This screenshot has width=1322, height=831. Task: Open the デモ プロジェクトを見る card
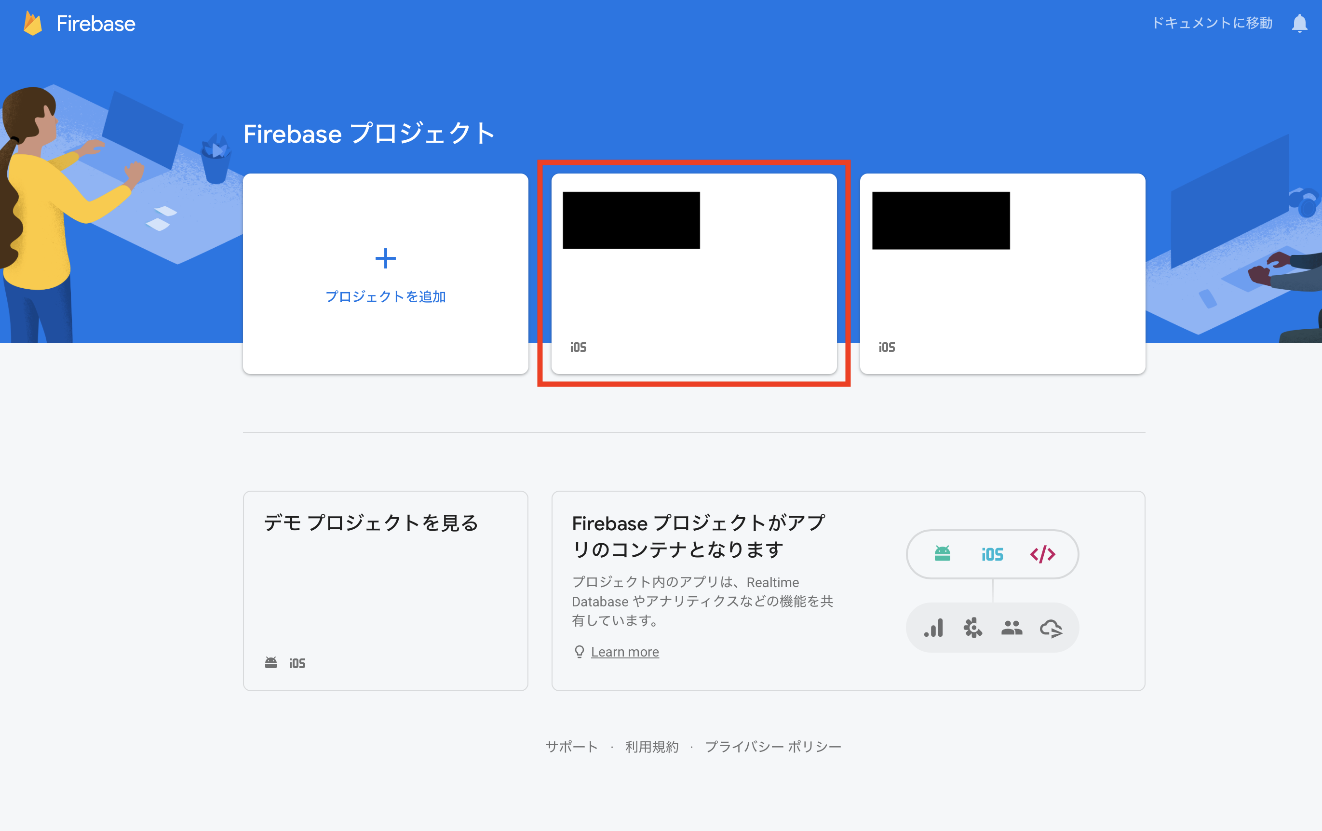[x=385, y=590]
